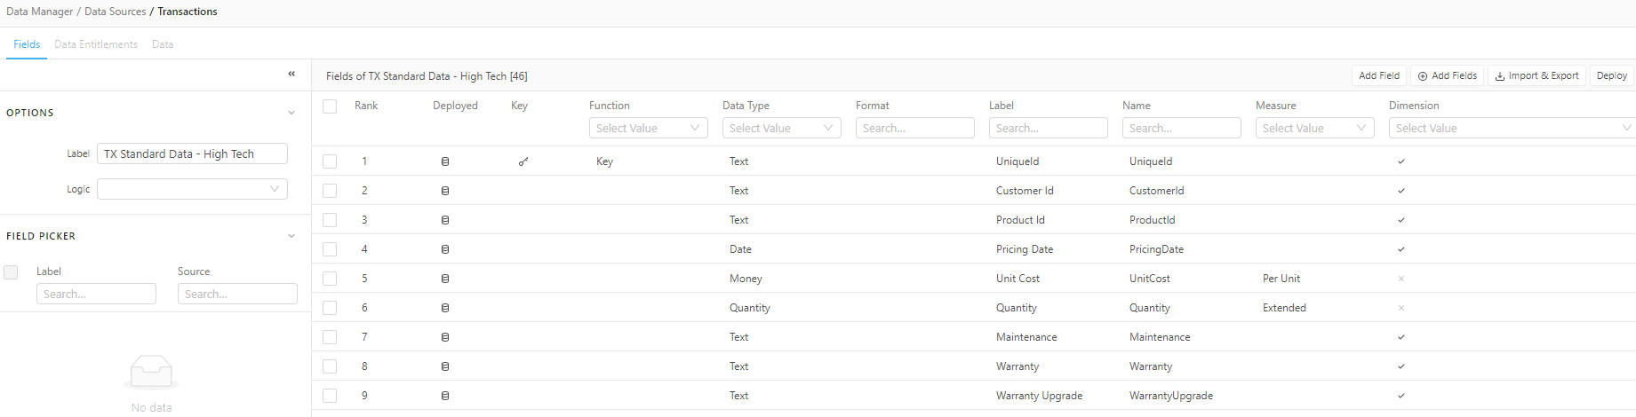Viewport: 1636px width, 417px height.
Task: Select the checkbox for Product Id row
Action: pos(330,220)
